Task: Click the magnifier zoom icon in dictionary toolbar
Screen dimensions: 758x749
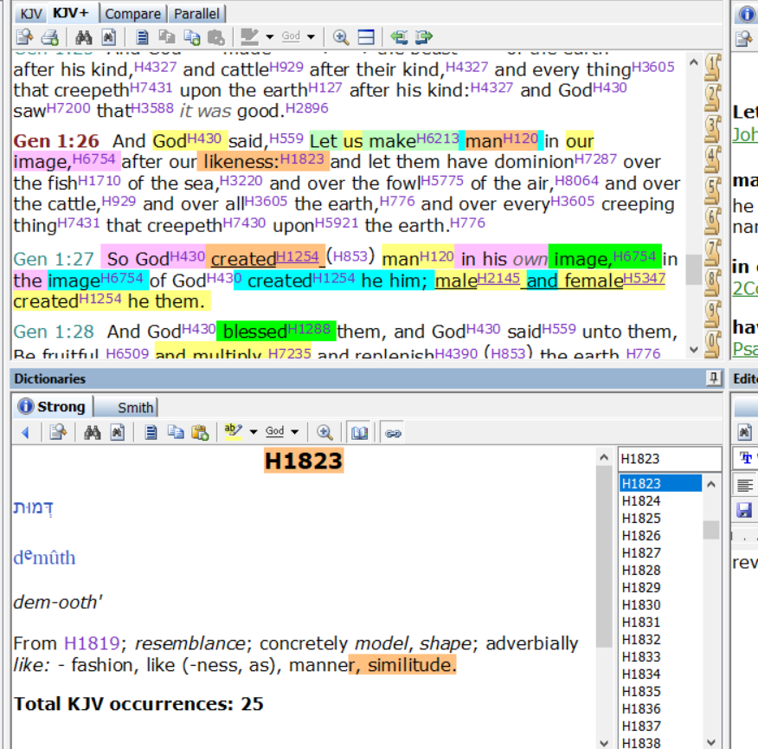Action: click(324, 432)
